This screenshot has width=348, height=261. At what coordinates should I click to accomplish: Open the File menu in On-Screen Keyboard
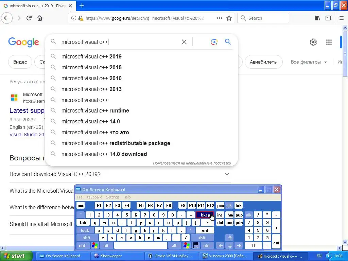(x=80, y=197)
